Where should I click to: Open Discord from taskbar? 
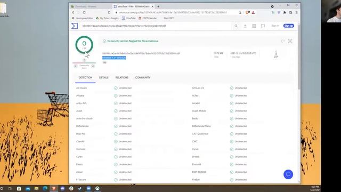[x=63, y=188]
